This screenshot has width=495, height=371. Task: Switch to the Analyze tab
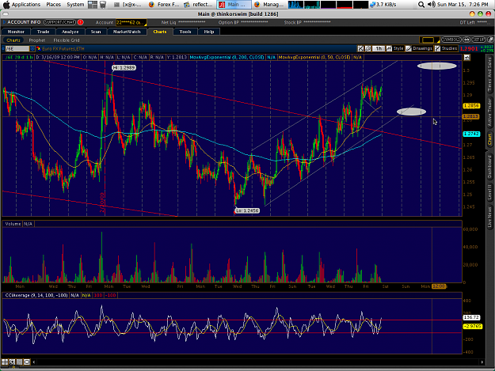point(70,32)
